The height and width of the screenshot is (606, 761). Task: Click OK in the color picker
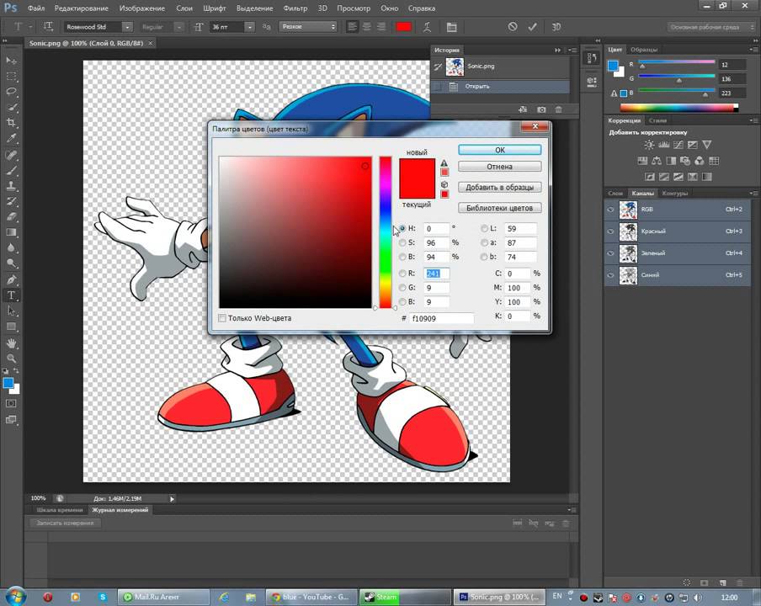[x=499, y=150]
